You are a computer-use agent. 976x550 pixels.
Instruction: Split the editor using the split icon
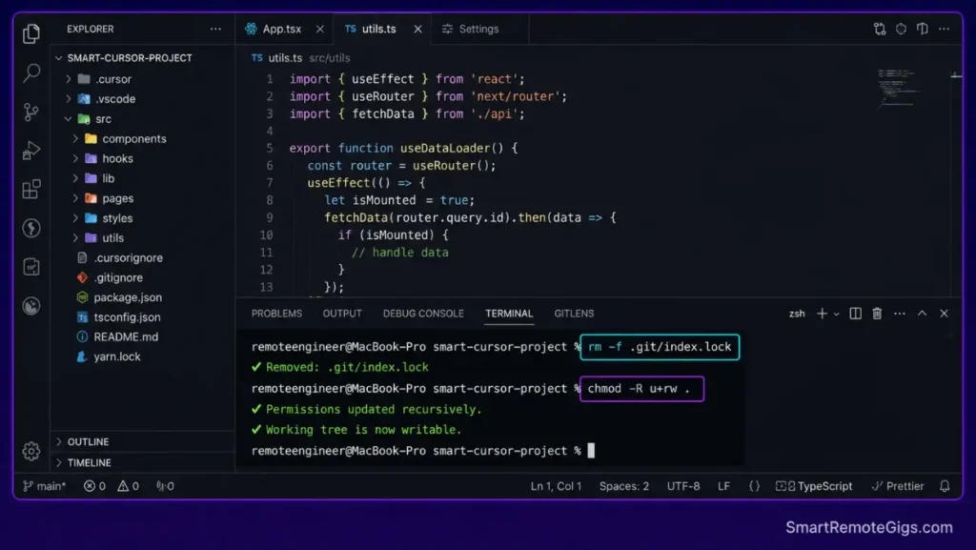click(x=923, y=29)
